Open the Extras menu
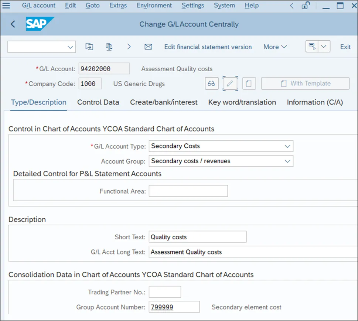This screenshot has height=321, width=358. pyautogui.click(x=118, y=6)
